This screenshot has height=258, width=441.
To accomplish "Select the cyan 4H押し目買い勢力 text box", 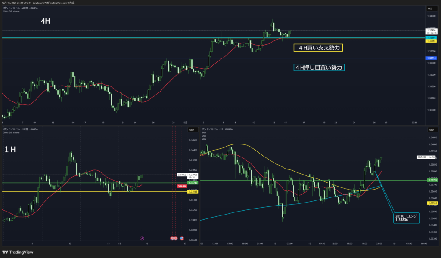I will (x=319, y=68).
